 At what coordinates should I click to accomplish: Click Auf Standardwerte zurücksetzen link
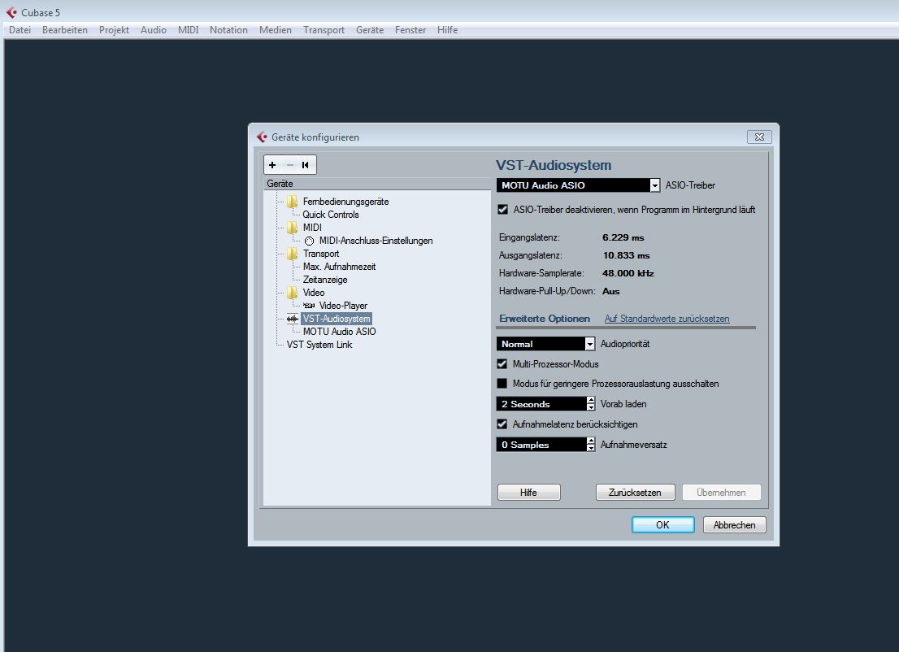tap(667, 318)
